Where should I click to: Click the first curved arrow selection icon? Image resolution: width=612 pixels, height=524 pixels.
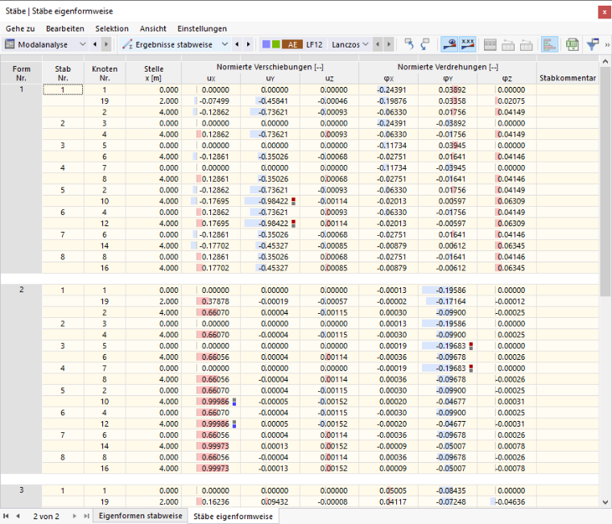tap(408, 44)
